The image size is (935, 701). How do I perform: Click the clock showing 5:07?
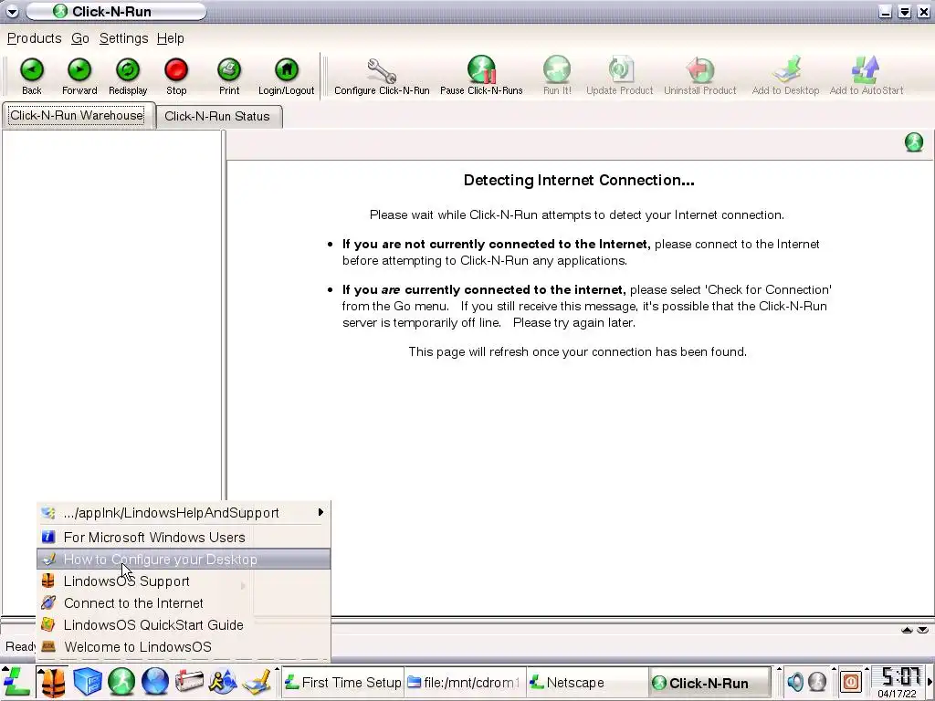click(x=899, y=677)
